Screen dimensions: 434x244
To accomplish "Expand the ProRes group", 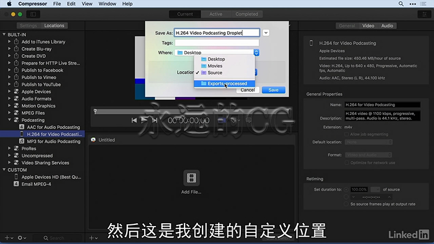I will coord(9,148).
